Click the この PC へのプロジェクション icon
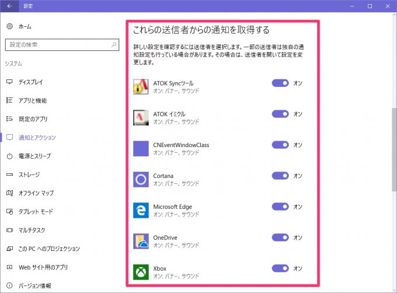Screen dimensions: 397x293 9,249
